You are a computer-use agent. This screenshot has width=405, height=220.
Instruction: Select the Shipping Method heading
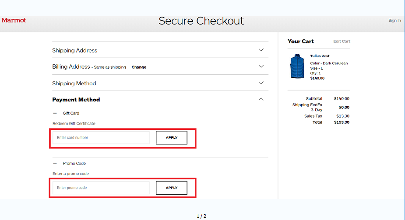tap(74, 84)
